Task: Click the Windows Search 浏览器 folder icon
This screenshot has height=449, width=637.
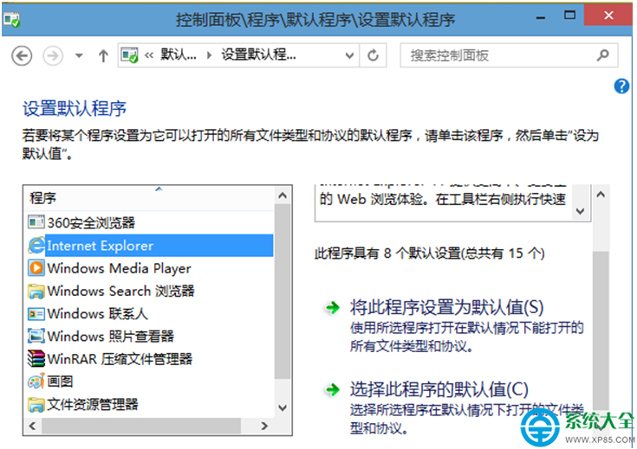Action: (x=36, y=292)
